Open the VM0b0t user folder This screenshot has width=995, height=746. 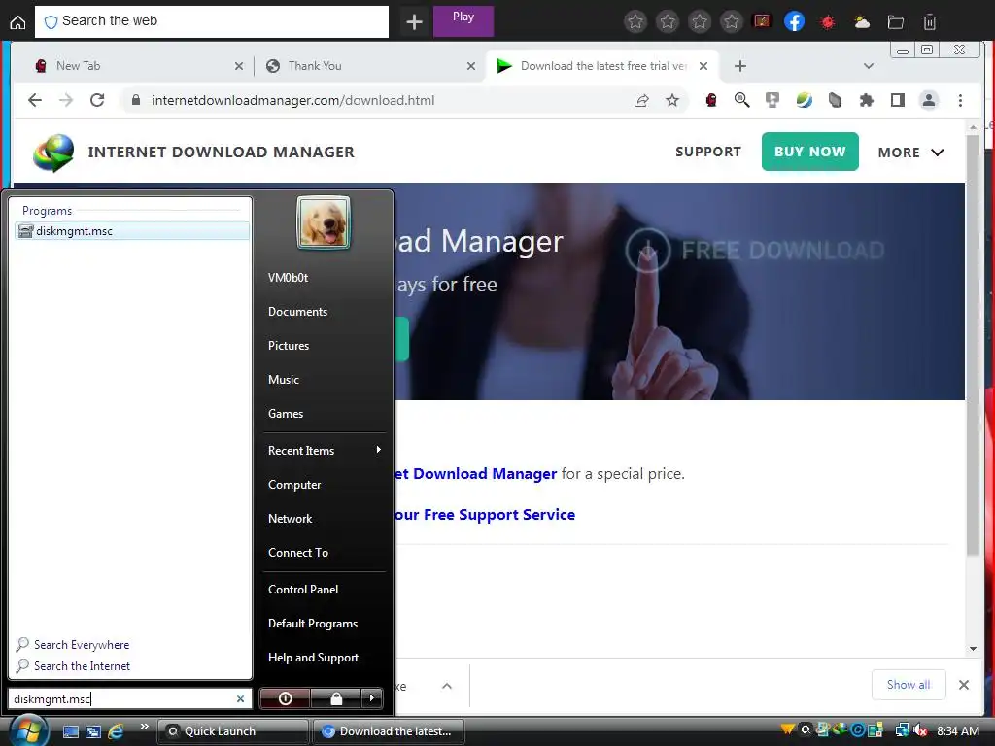[288, 278]
